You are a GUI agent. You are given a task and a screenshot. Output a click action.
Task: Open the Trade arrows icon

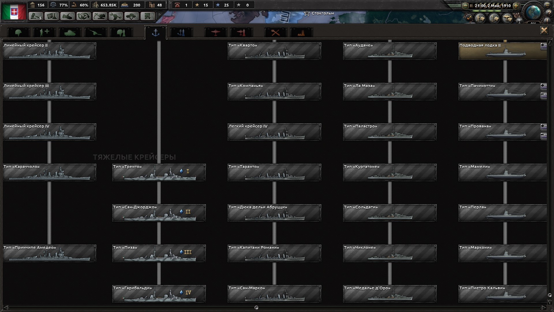tap(83, 16)
